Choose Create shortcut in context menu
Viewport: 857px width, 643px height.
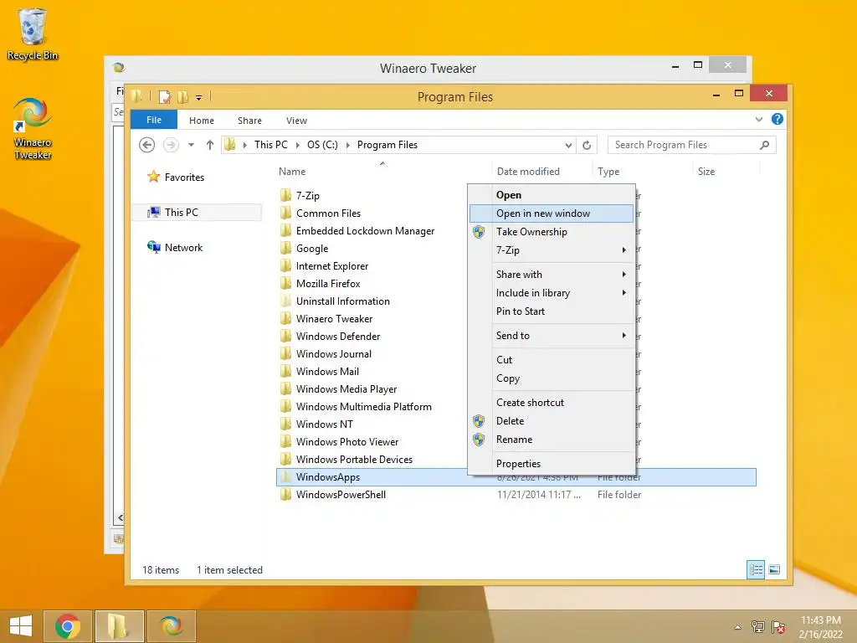pyautogui.click(x=552, y=403)
